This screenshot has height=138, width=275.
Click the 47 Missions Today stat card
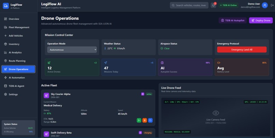pyautogui.click(x=129, y=67)
